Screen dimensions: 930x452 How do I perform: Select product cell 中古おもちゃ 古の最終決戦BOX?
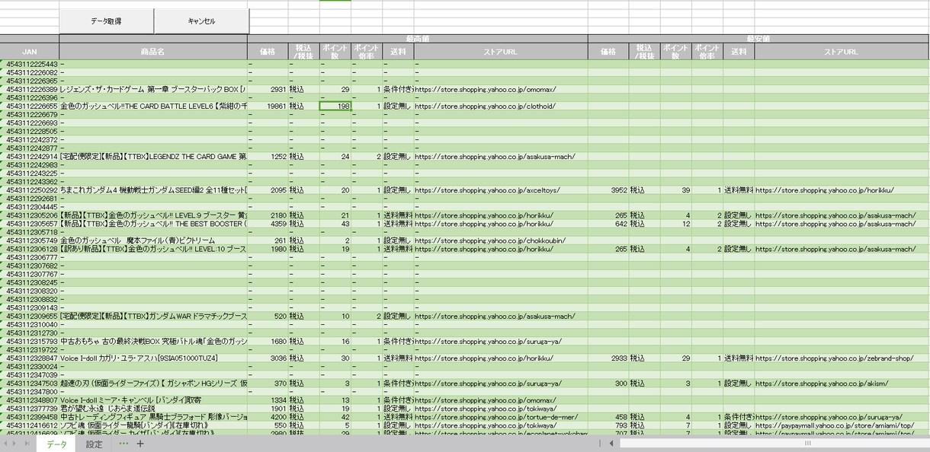153,341
